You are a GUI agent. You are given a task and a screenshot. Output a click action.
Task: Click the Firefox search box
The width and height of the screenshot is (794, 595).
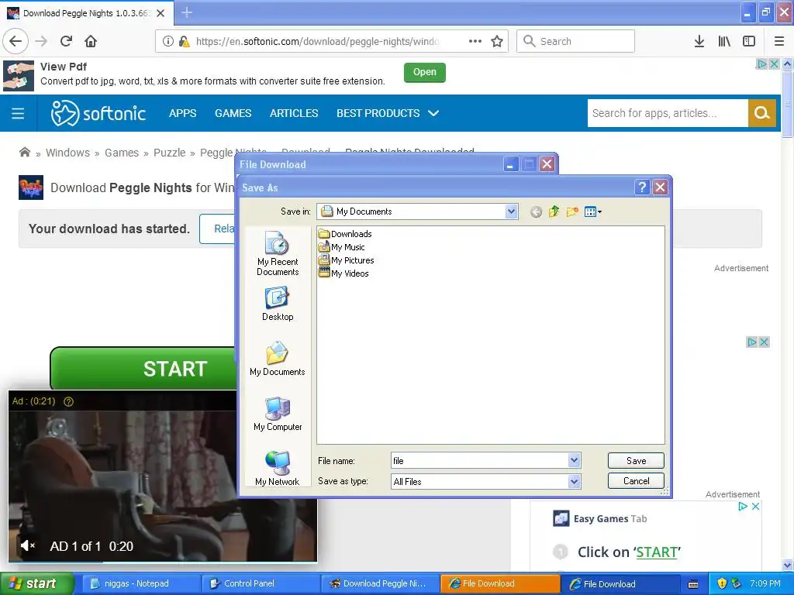click(x=575, y=41)
